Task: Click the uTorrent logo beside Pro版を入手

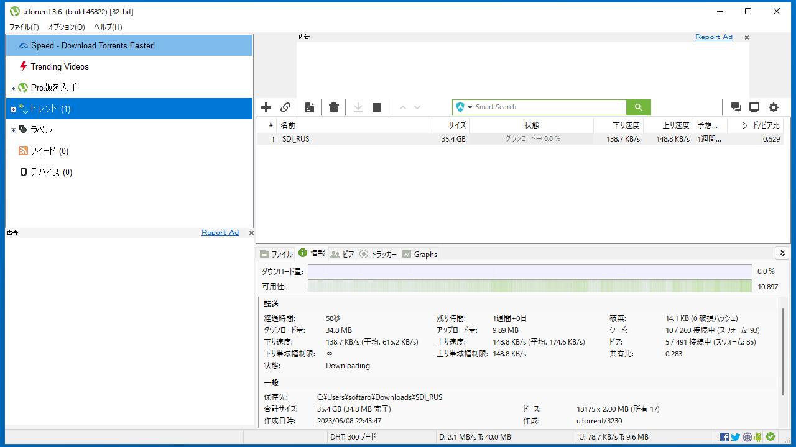Action: tap(23, 88)
